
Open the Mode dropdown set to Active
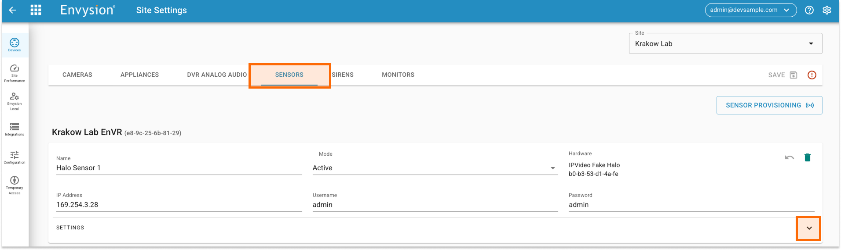tap(435, 168)
